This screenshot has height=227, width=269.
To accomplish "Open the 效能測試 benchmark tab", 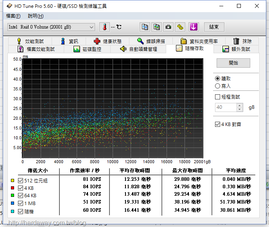I will [x=30, y=41].
